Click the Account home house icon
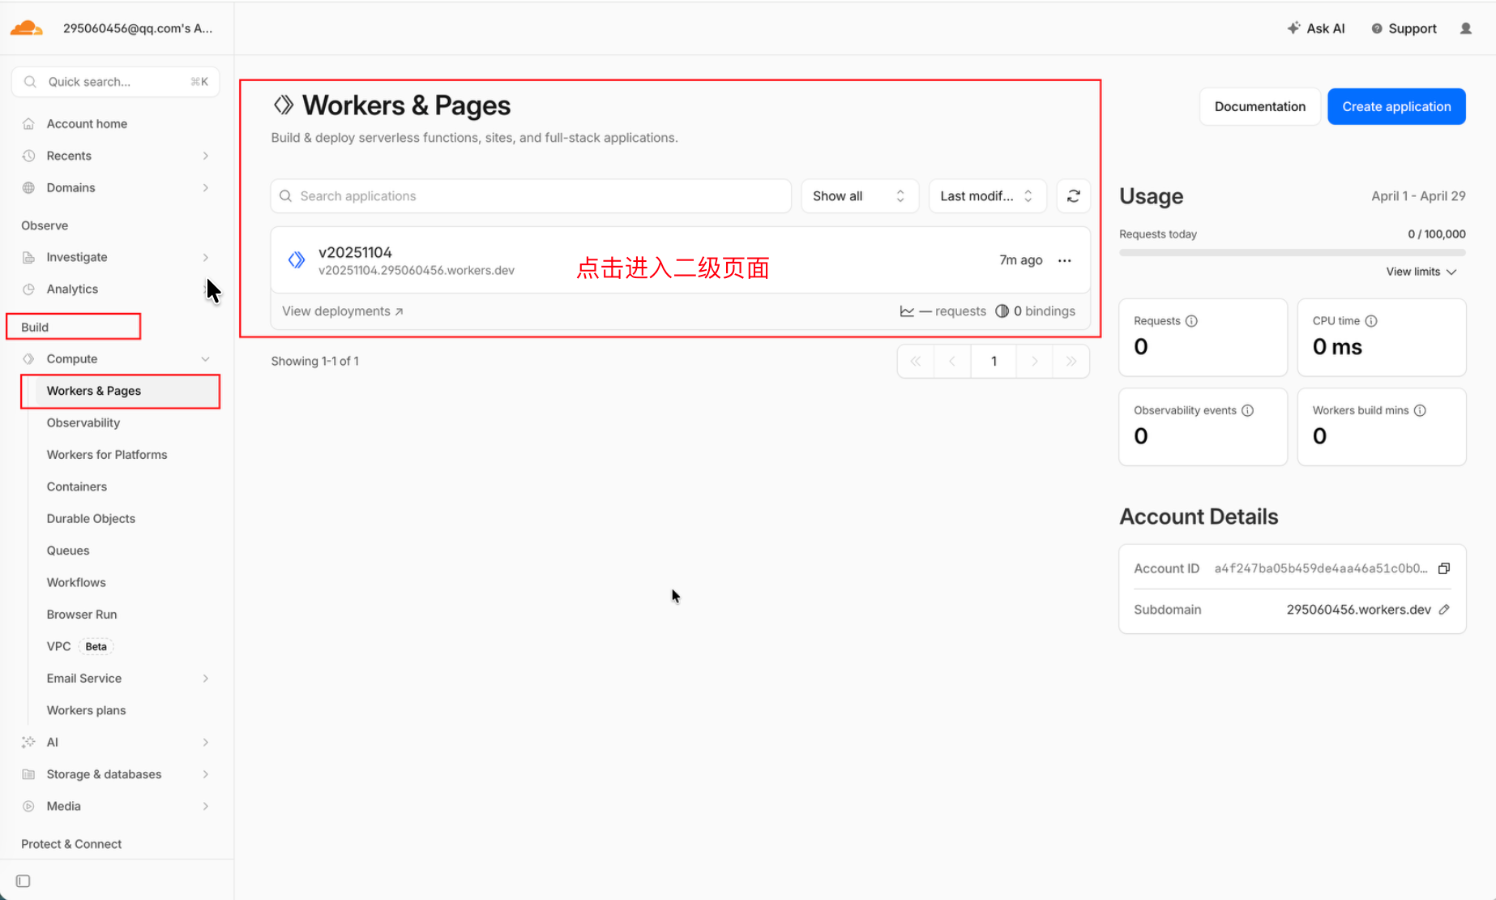This screenshot has width=1496, height=900. point(28,124)
